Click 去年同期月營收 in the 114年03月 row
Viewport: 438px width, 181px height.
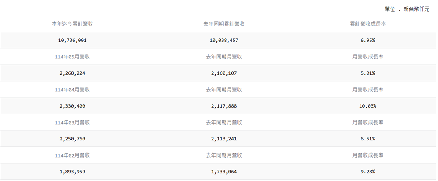point(224,123)
